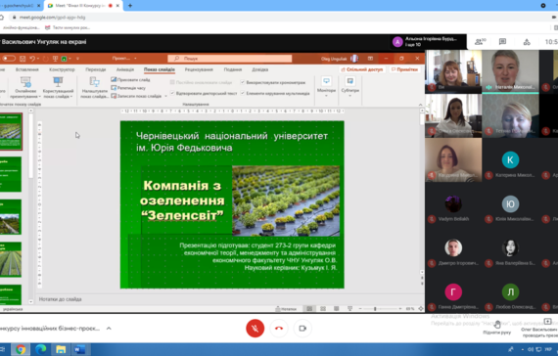Toggle Нотатки notes button in status bar
Image resolution: width=558 pixels, height=356 pixels.
pos(286,309)
